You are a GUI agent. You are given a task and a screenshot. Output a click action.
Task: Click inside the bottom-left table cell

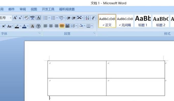pyautogui.click(x=77, y=87)
